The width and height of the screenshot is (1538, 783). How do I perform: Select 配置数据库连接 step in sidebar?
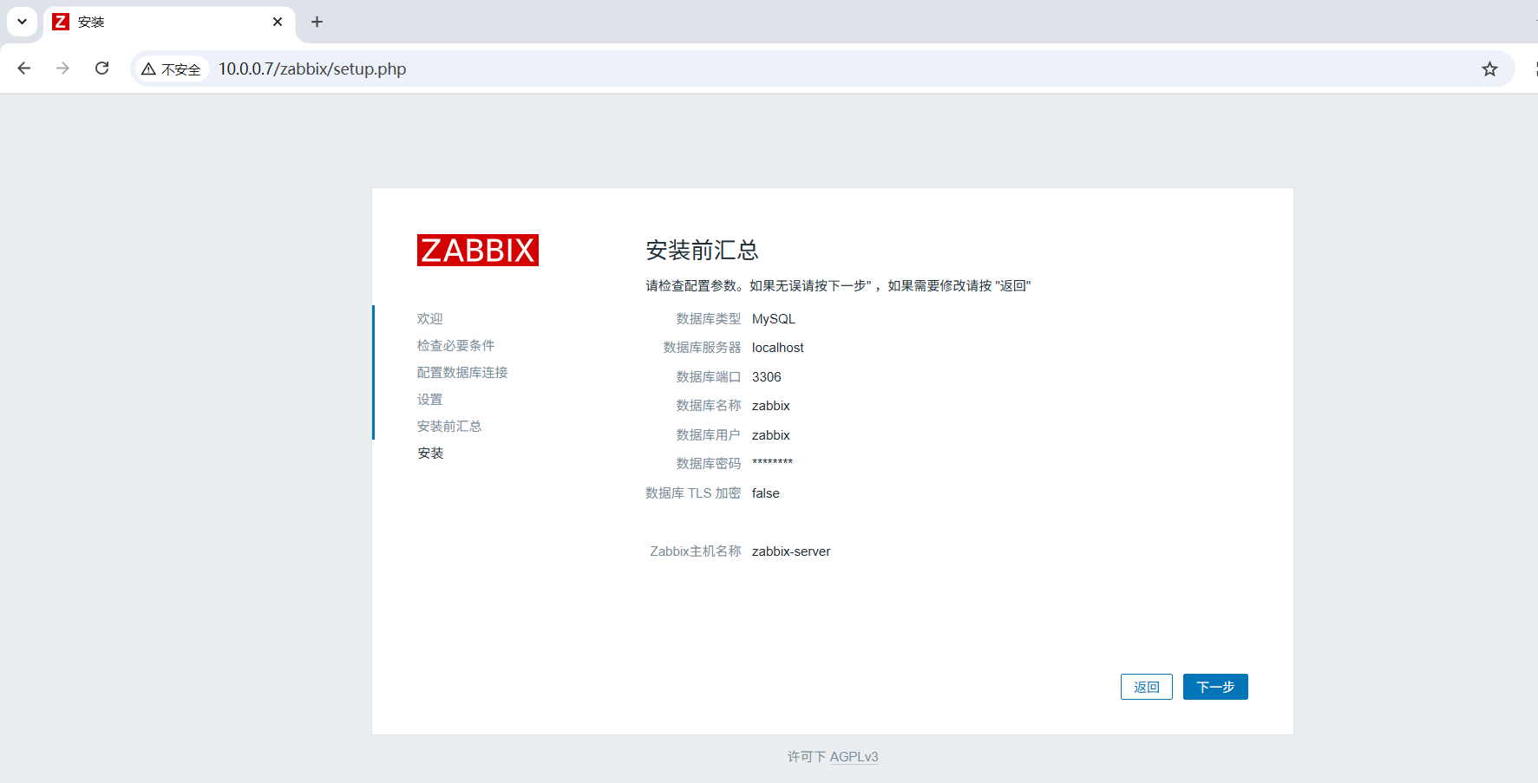462,372
